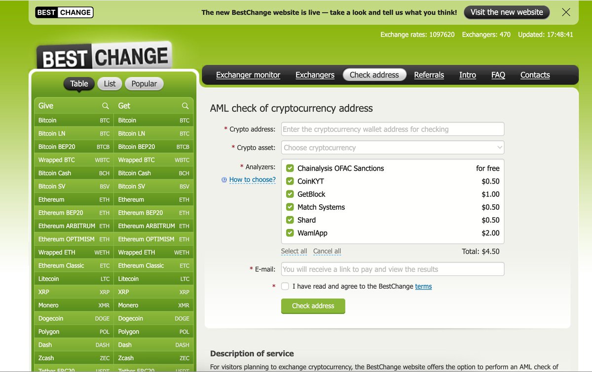Select Ethereum BEP20 in Get column
Viewport: 592px width, 372px height.
click(153, 213)
